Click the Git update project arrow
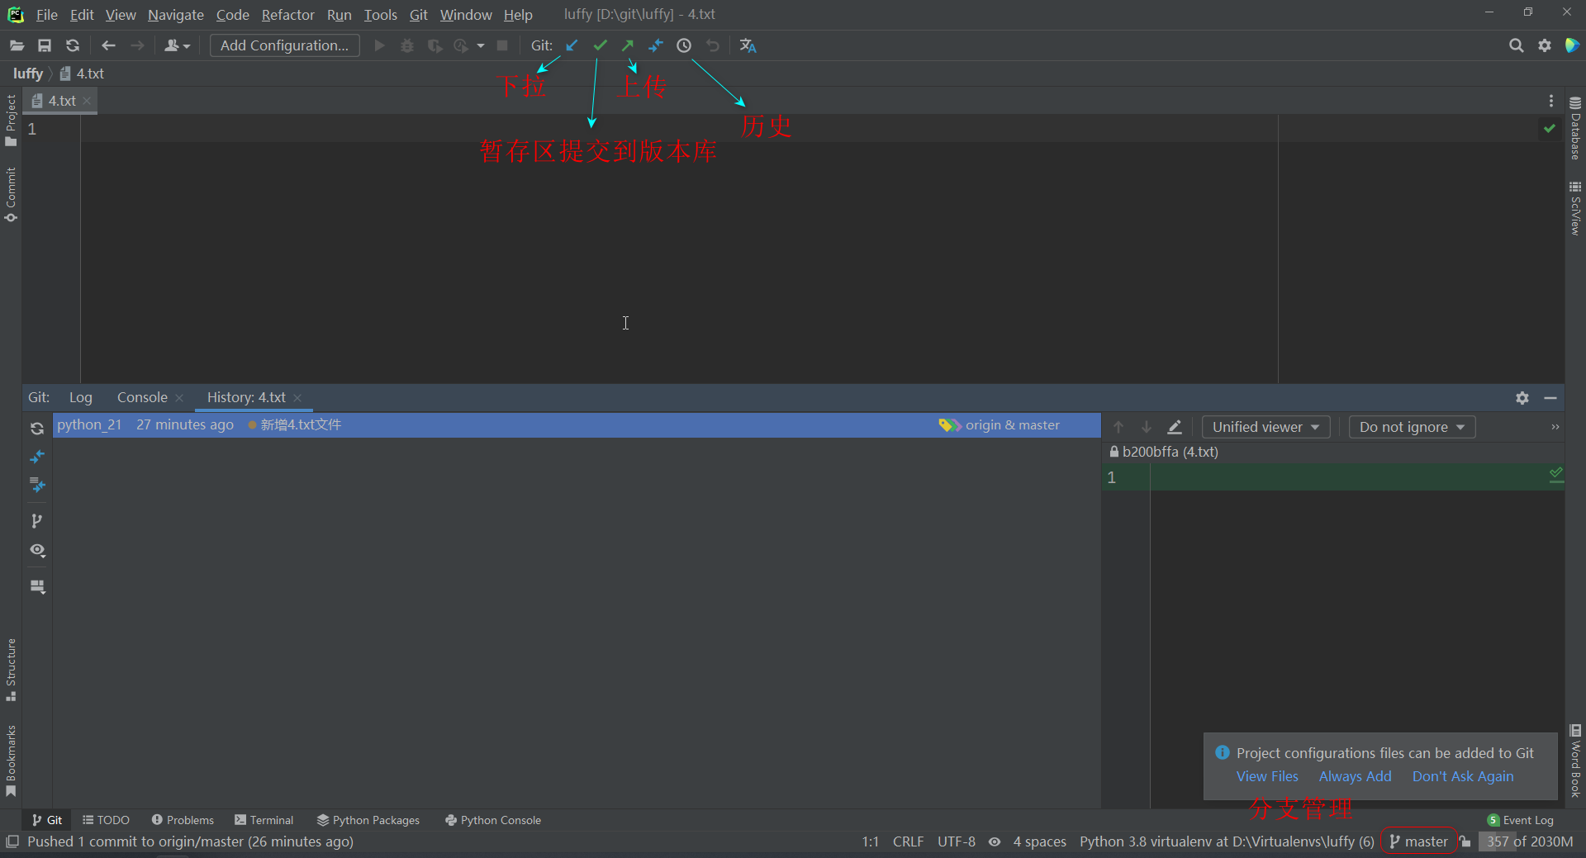The width and height of the screenshot is (1586, 858). pos(572,45)
